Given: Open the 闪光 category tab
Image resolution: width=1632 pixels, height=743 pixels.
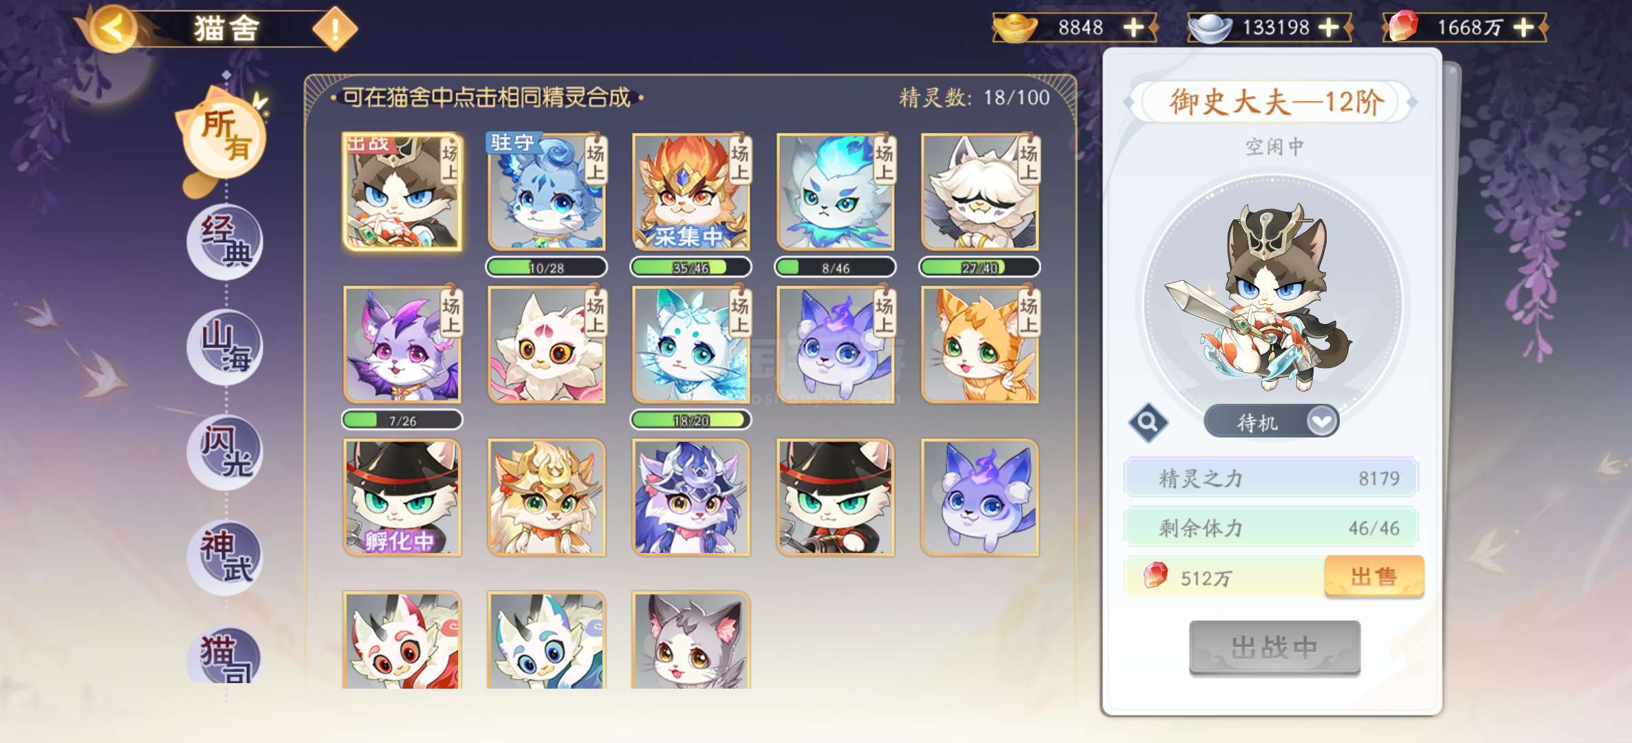Looking at the screenshot, I should (x=226, y=452).
